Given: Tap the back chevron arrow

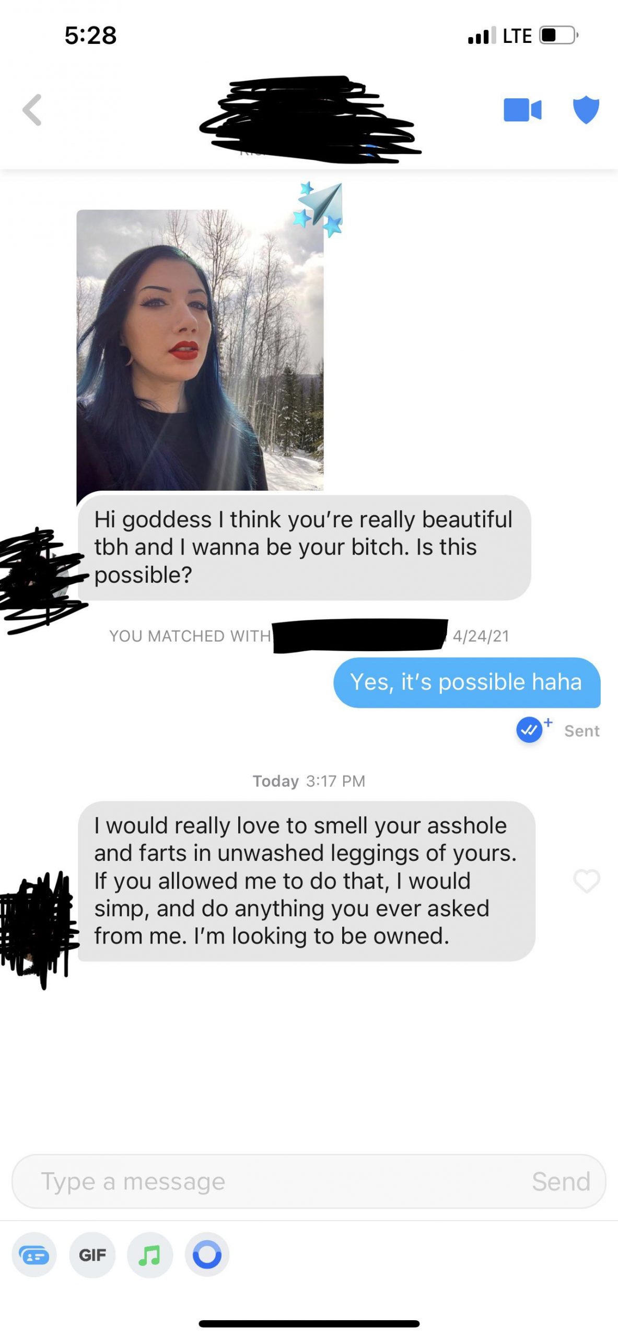Looking at the screenshot, I should pos(32,110).
